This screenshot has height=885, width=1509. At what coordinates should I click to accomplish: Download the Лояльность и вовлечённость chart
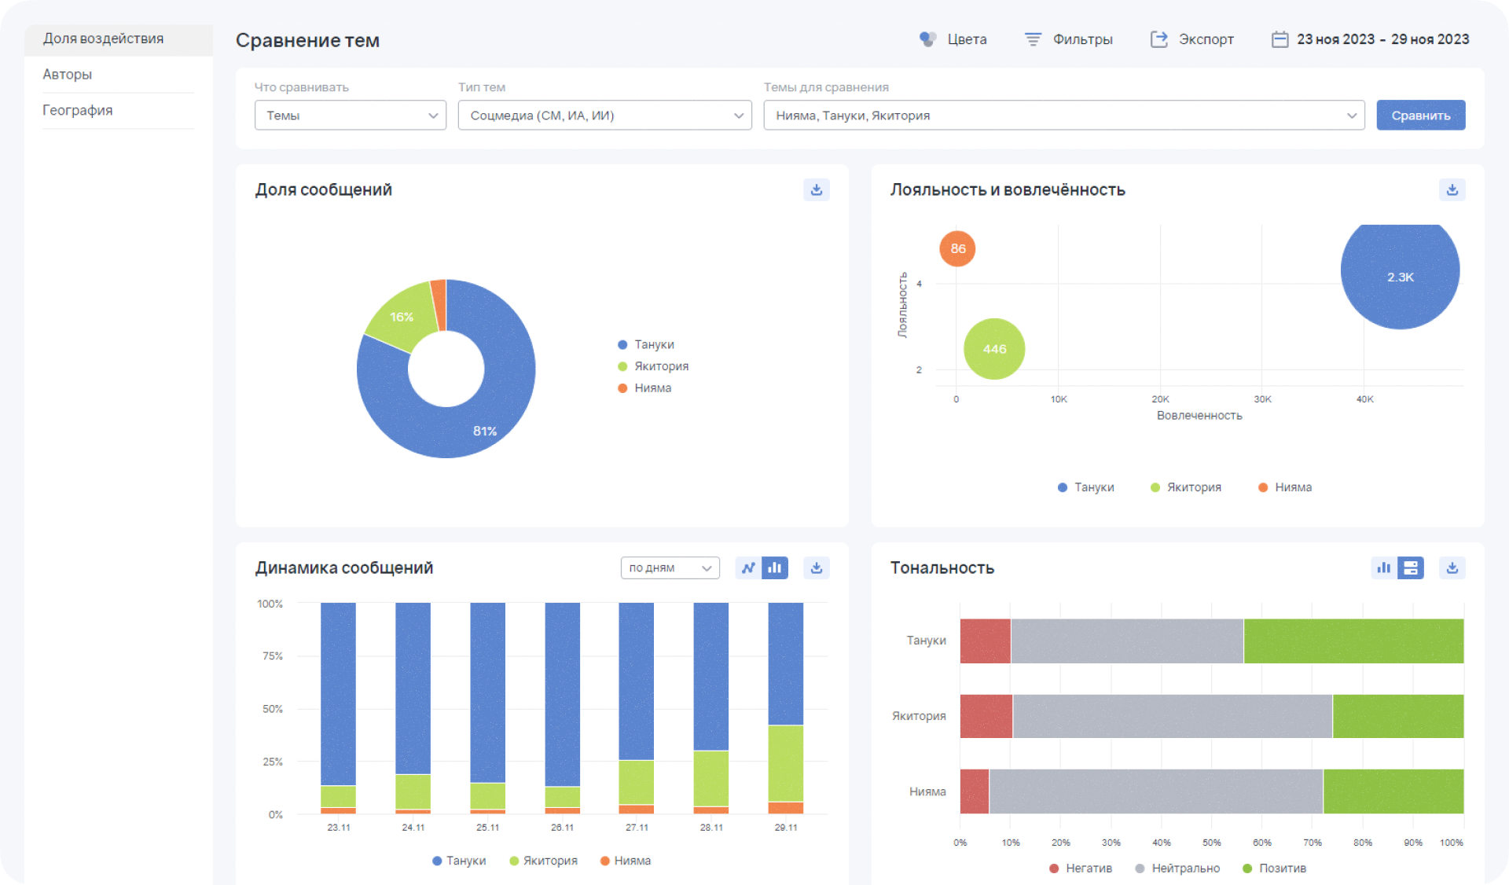coord(1452,189)
